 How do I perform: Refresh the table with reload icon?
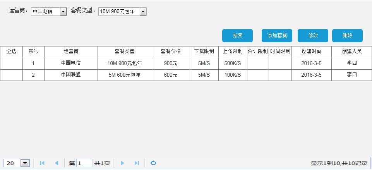point(153,163)
